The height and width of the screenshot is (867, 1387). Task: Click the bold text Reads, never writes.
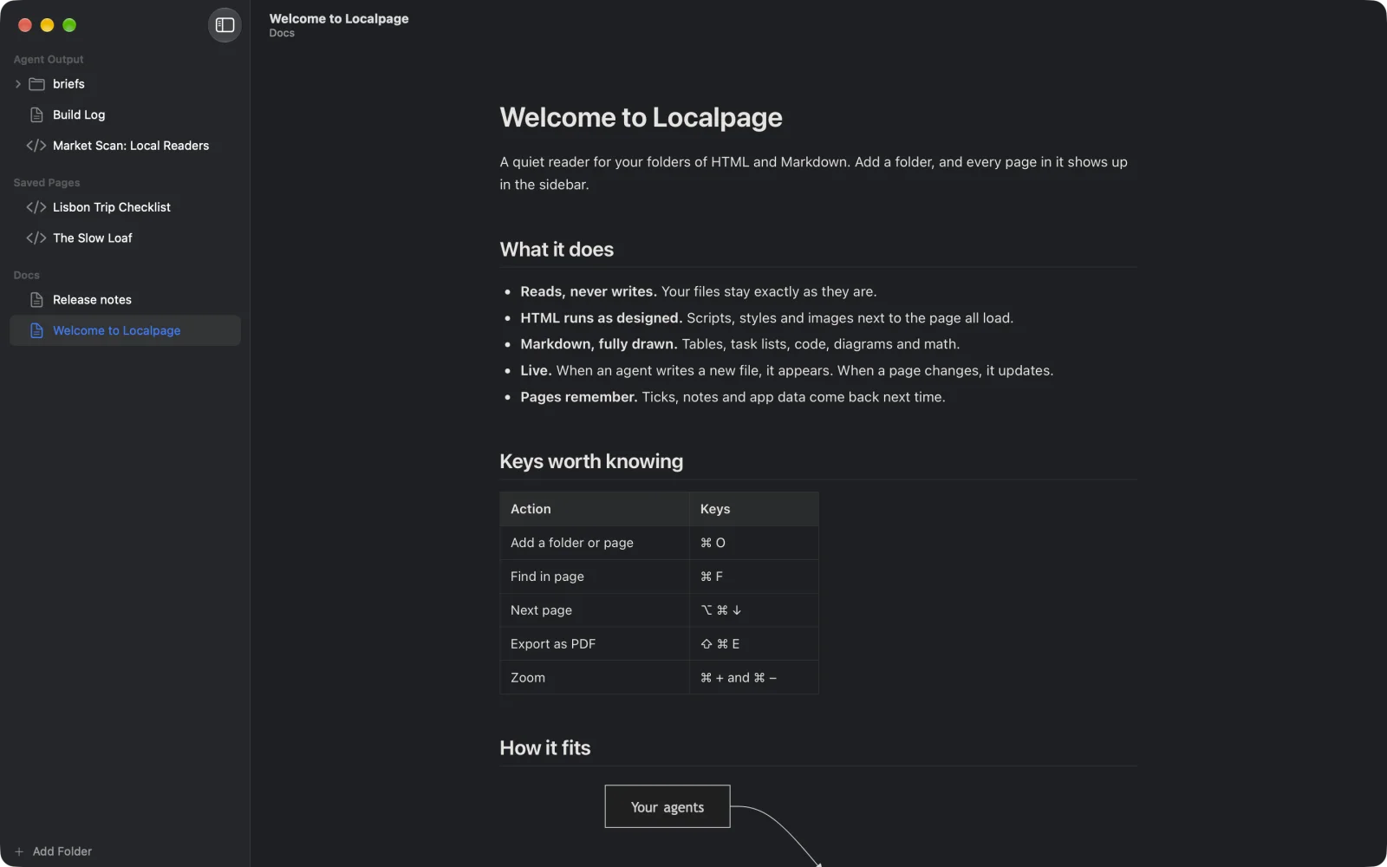[x=589, y=291]
